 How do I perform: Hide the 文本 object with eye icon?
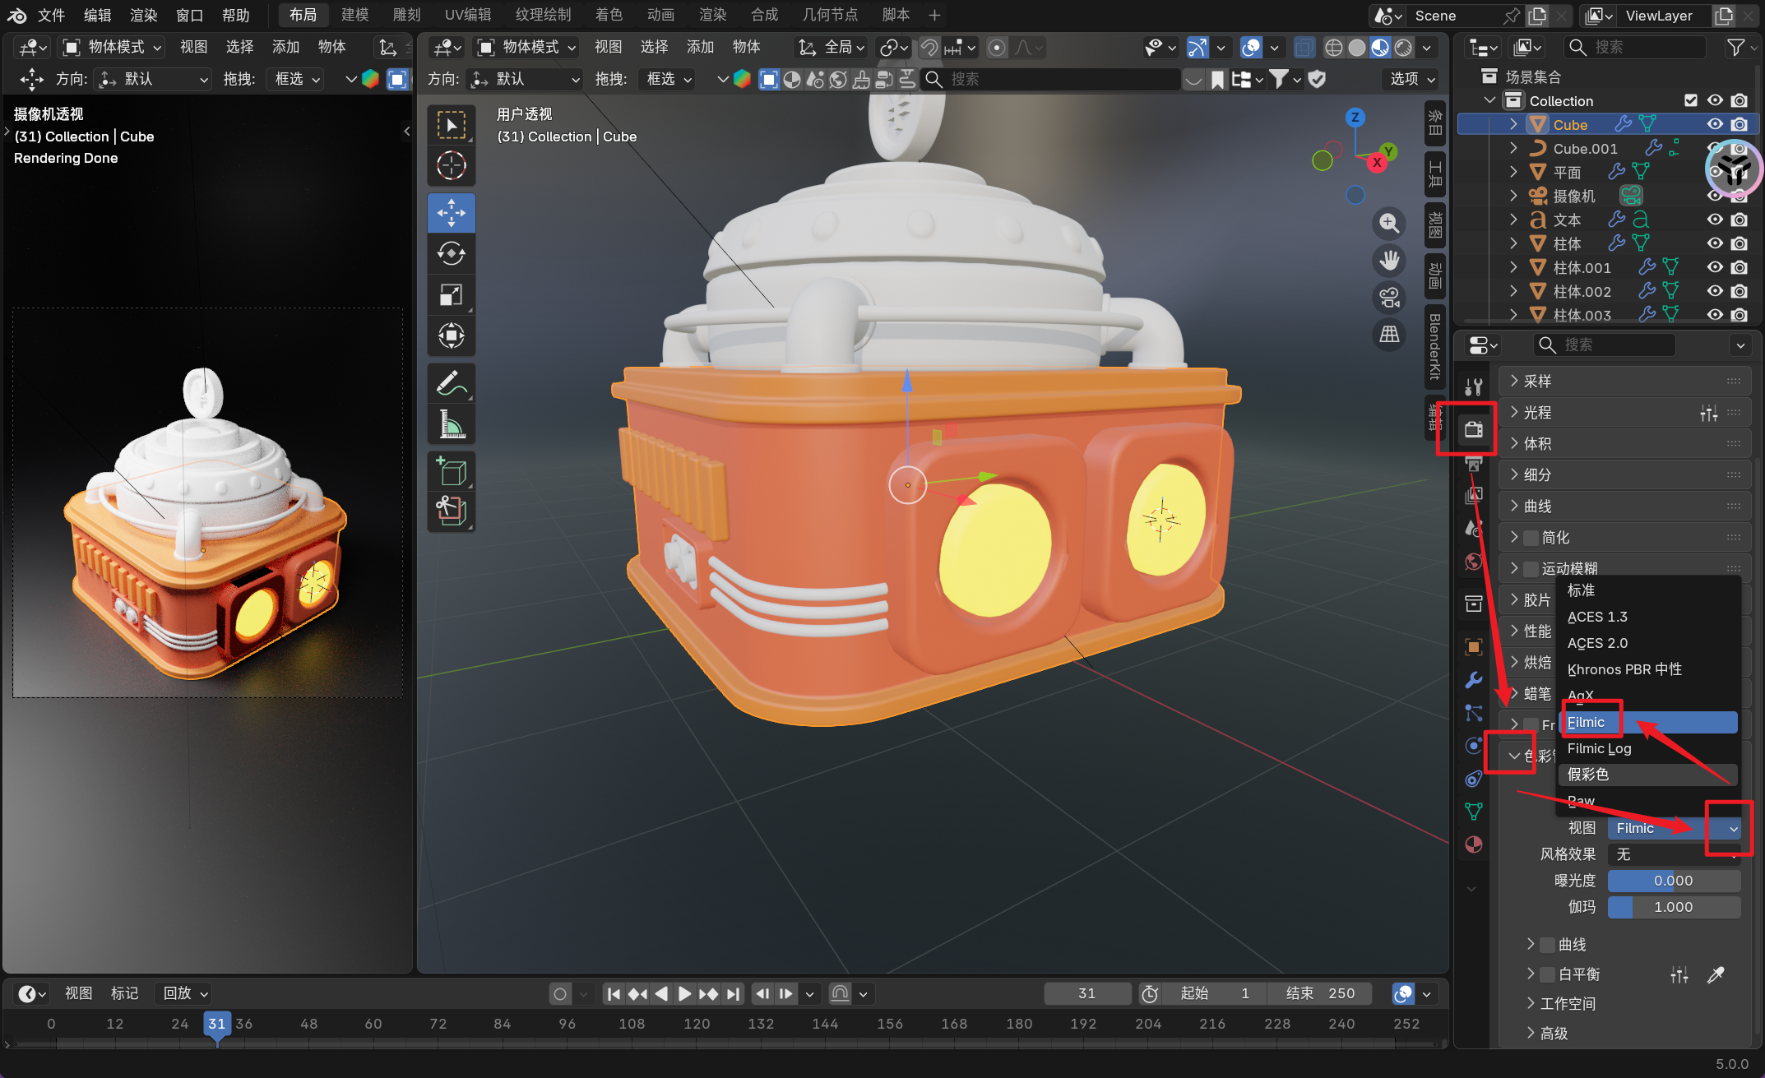pos(1715,220)
